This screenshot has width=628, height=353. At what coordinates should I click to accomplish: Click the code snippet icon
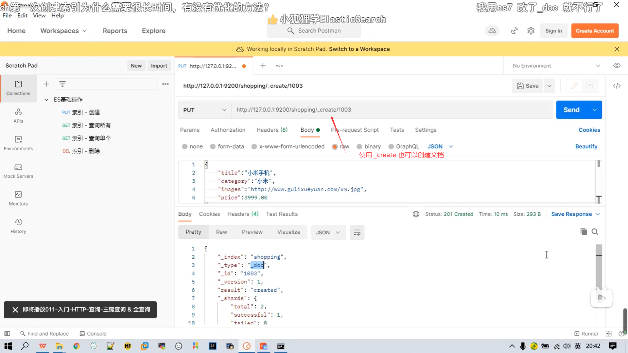[617, 86]
